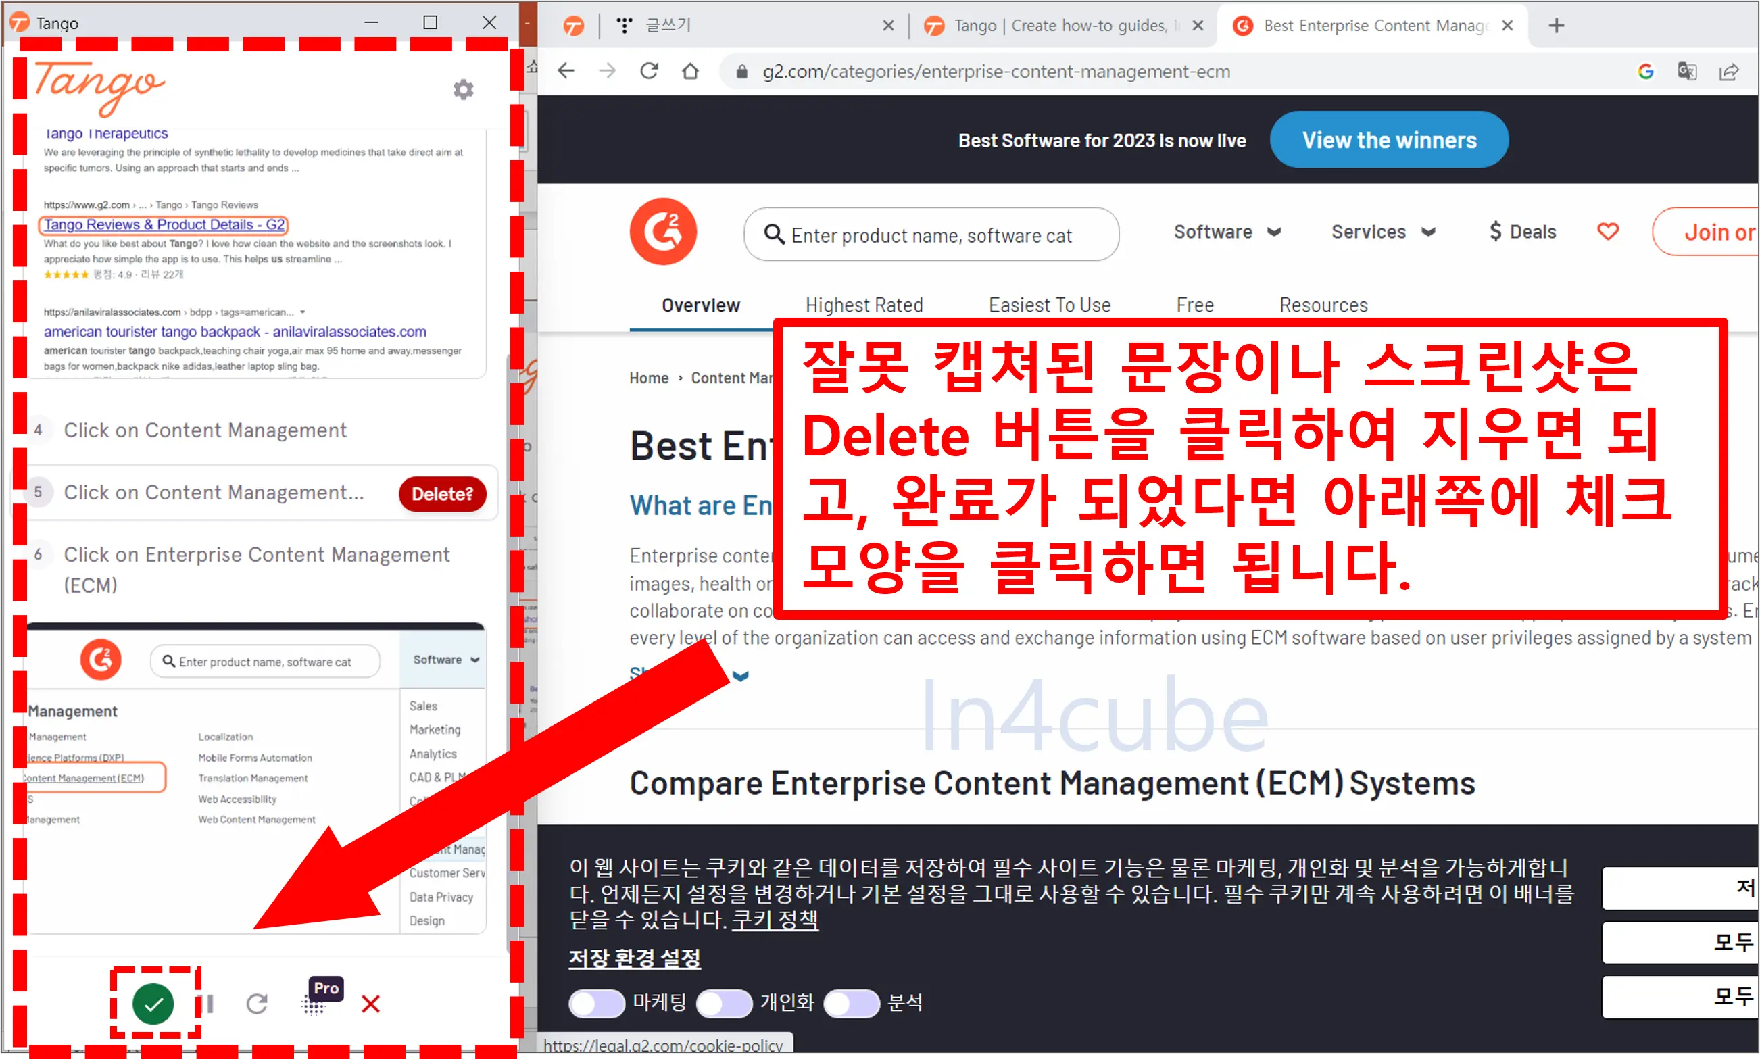Click the address bar URL
The height and width of the screenshot is (1059, 1760).
pos(996,72)
